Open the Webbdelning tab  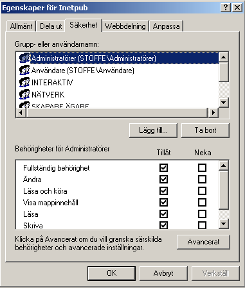point(125,26)
